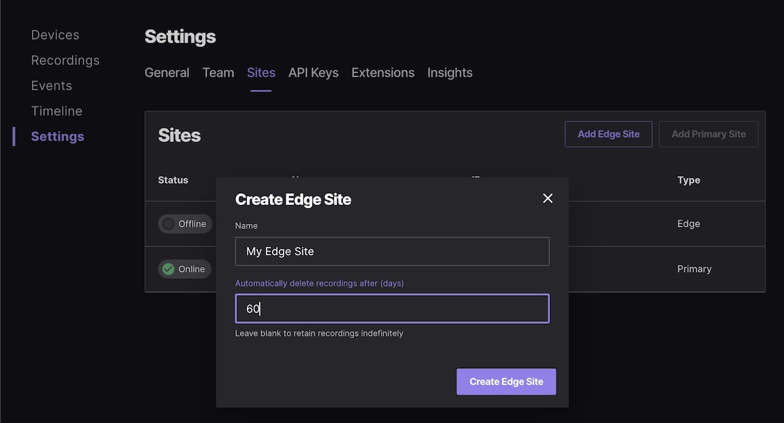
Task: Switch to the General settings tab
Action: [x=167, y=72]
